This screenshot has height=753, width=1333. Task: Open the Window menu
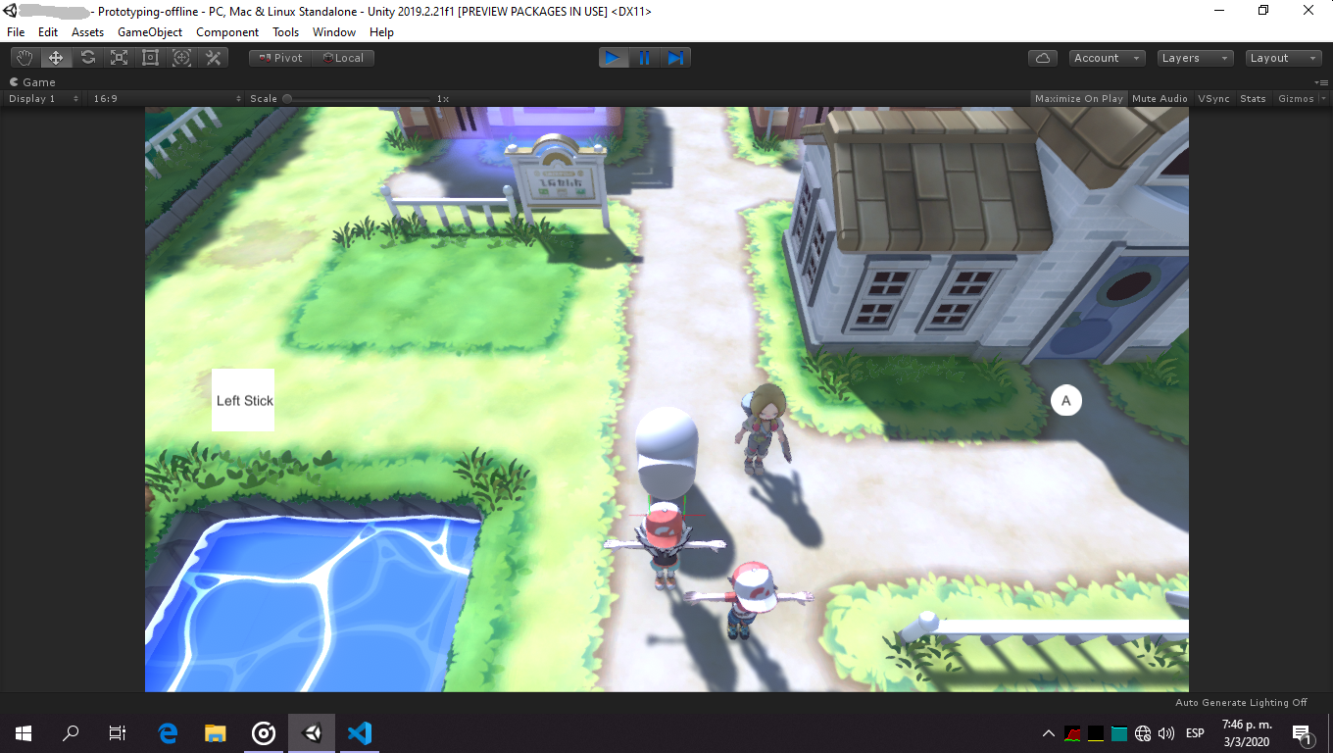click(x=334, y=32)
